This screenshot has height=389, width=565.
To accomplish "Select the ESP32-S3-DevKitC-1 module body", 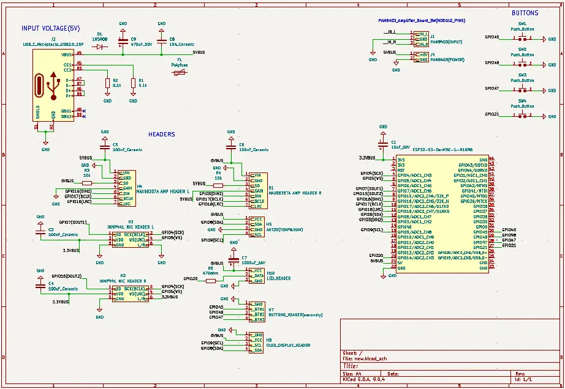I will (x=442, y=214).
